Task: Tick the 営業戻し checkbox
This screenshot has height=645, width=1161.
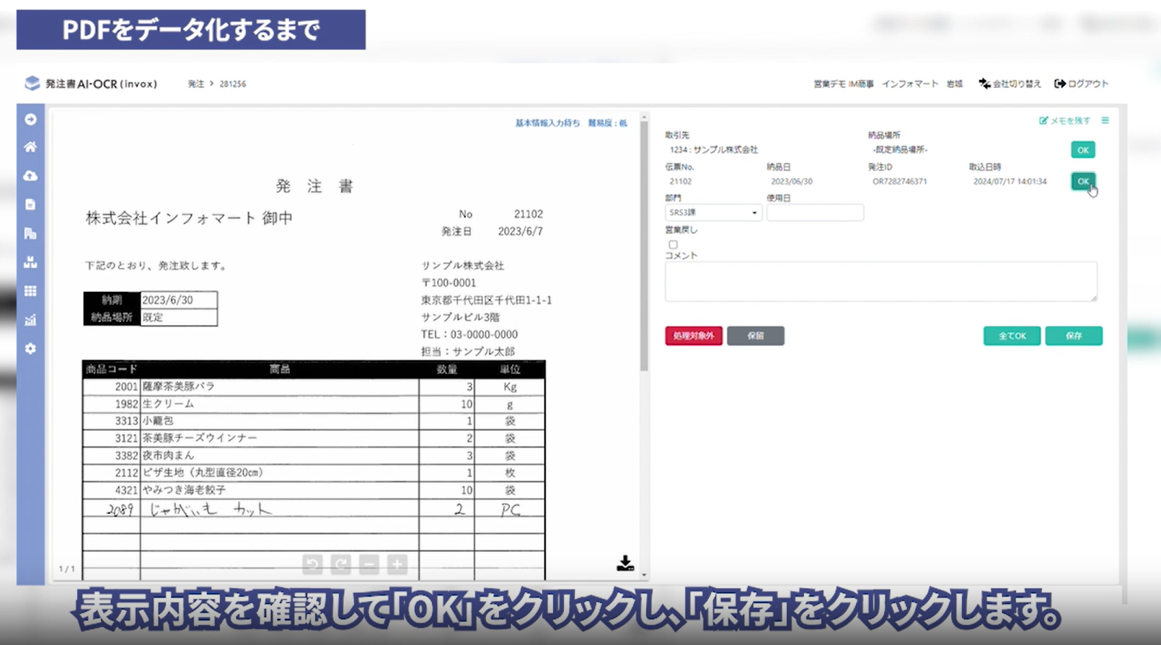Action: click(x=673, y=244)
